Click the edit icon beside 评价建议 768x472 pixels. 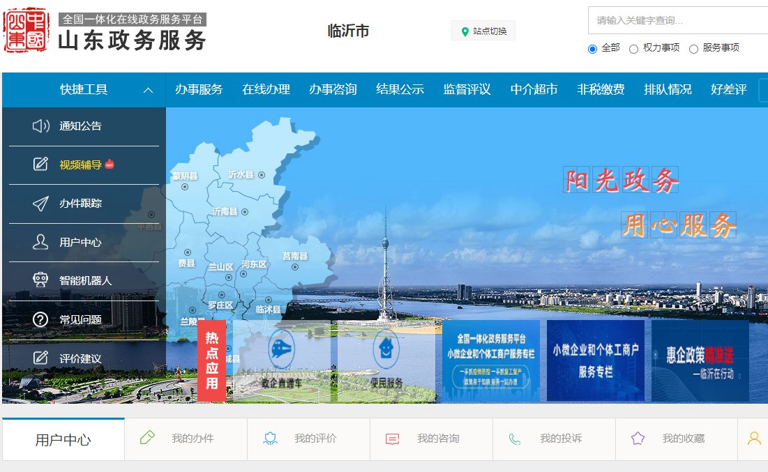pos(40,358)
